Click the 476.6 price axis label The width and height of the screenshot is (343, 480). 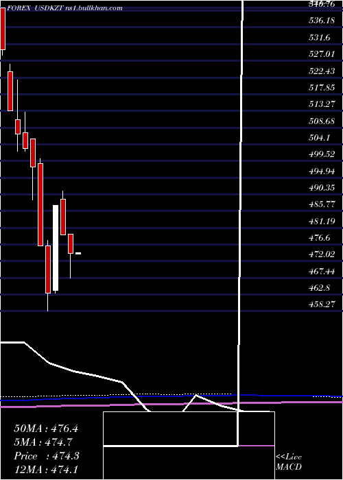320,238
